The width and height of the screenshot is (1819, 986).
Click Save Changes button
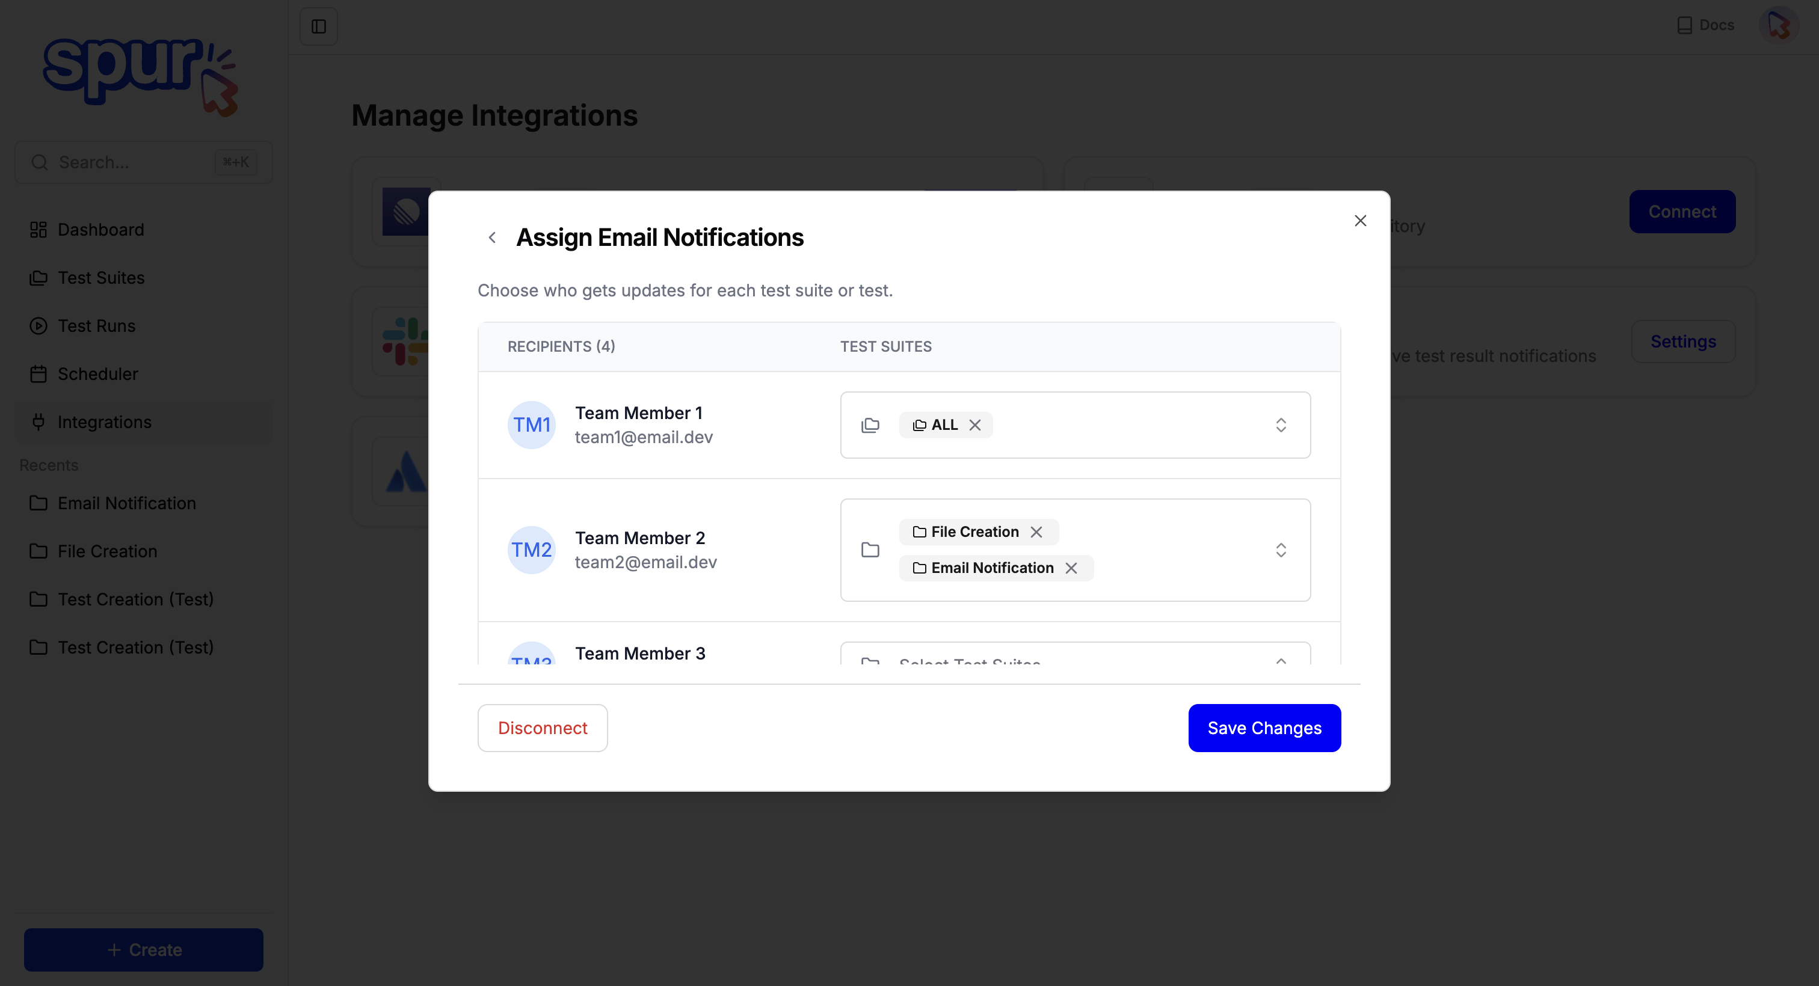[x=1263, y=727]
